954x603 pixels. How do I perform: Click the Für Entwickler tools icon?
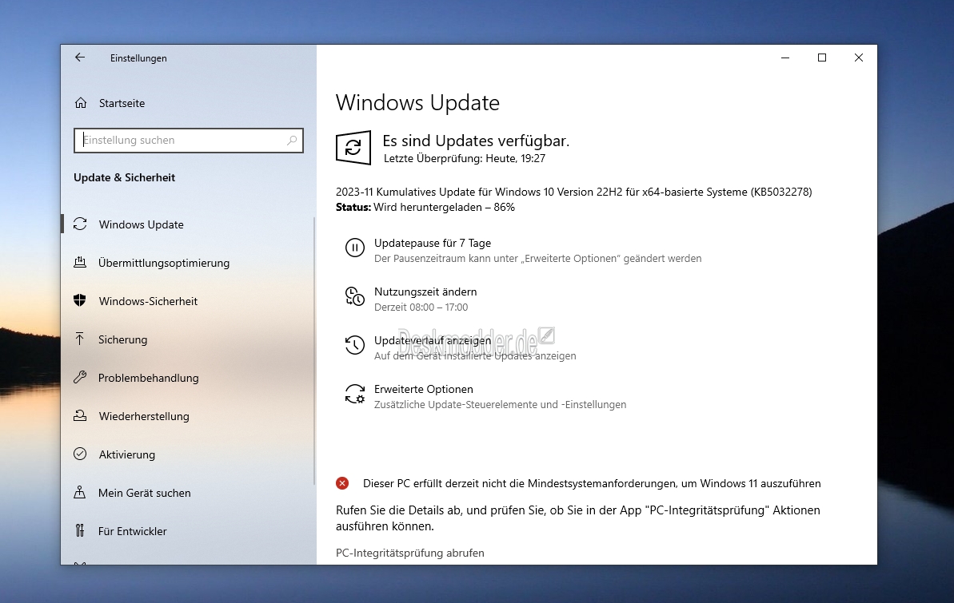(80, 530)
